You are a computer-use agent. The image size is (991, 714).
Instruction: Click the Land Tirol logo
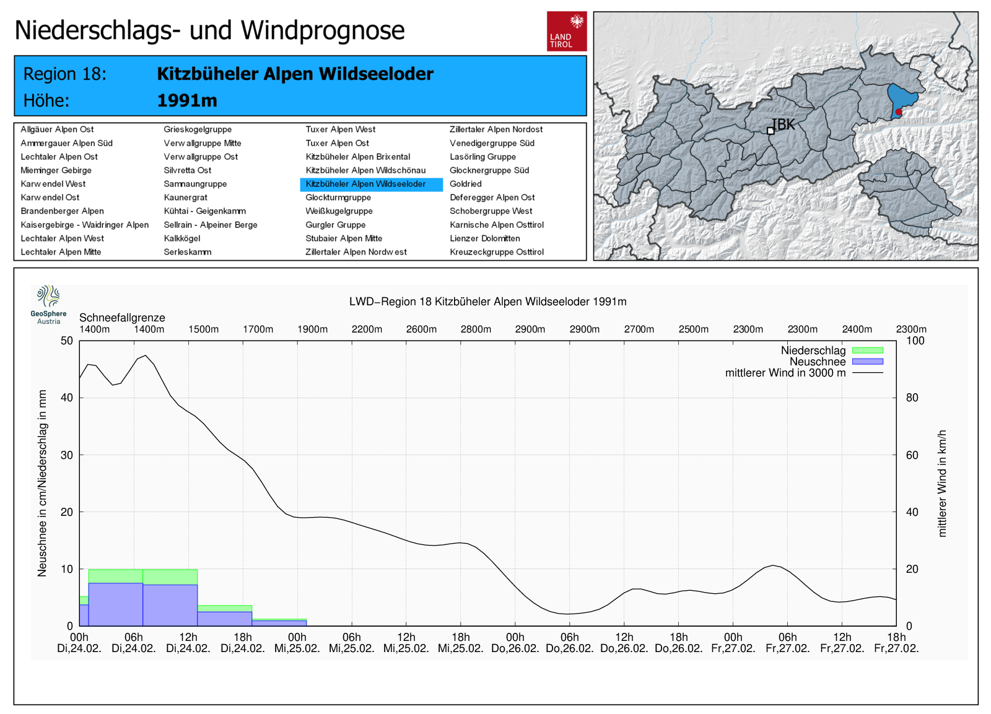click(567, 31)
